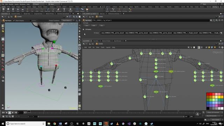Toggle the Object Display checkbox
The height and width of the screenshot is (126, 224).
click(x=14, y=21)
